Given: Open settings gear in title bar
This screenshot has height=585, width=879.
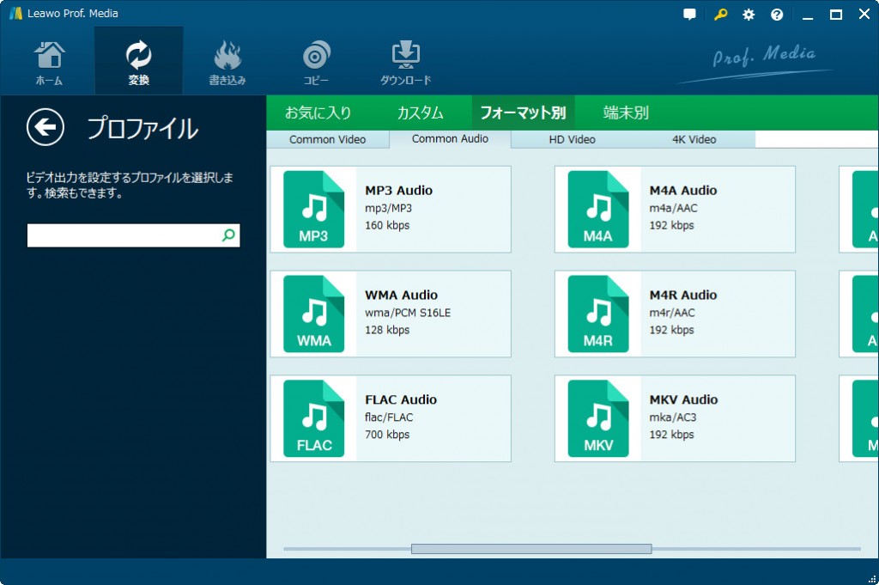Looking at the screenshot, I should pyautogui.click(x=749, y=15).
